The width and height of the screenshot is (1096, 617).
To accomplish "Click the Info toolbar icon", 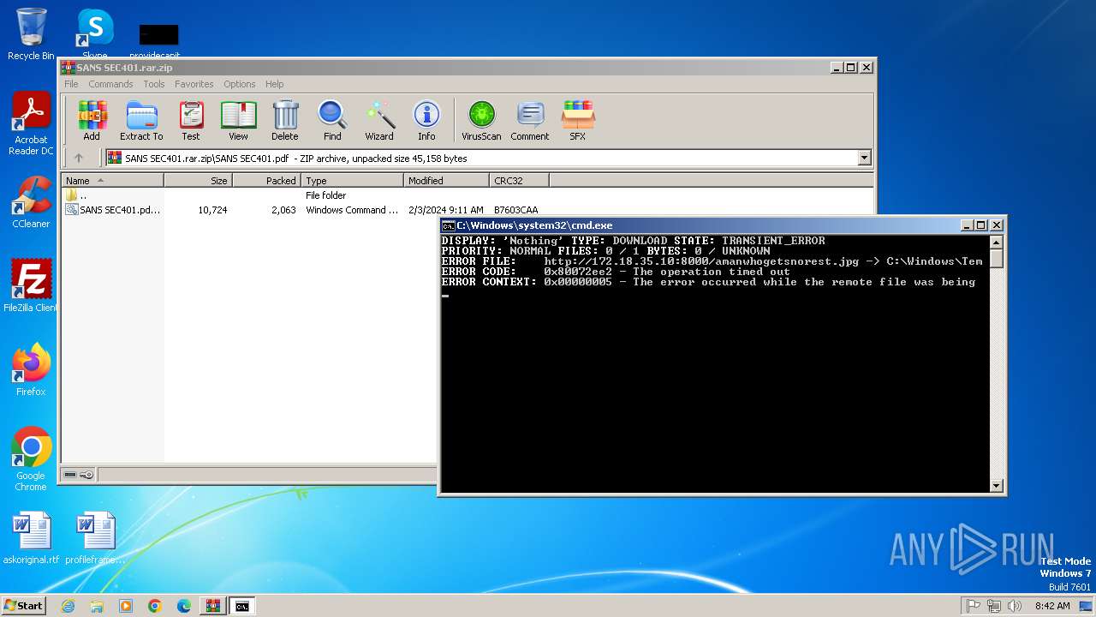I will 426,120.
